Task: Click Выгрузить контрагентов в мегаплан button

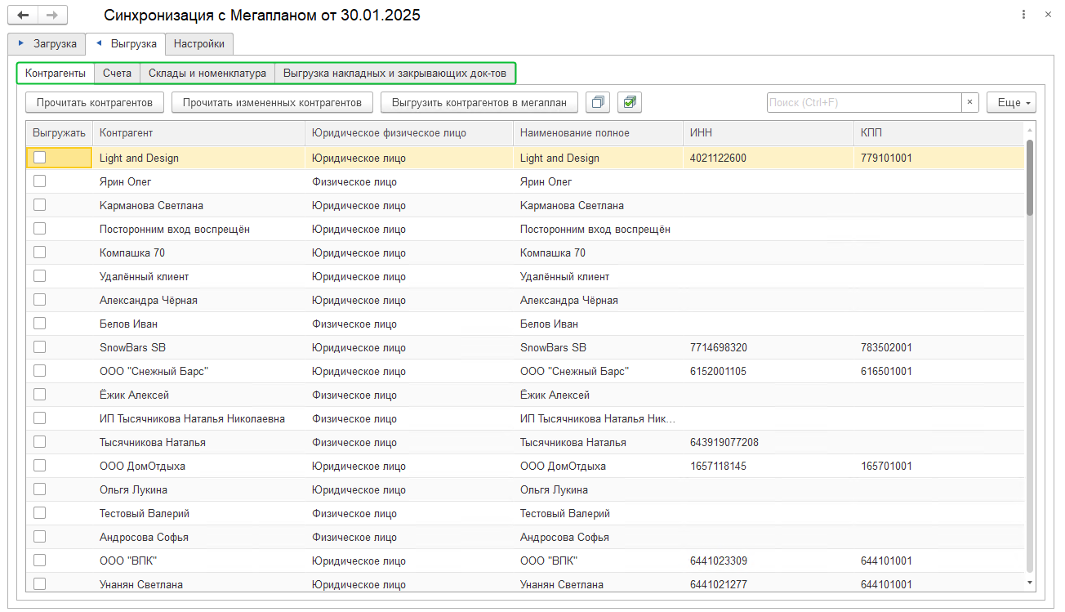Action: (479, 102)
